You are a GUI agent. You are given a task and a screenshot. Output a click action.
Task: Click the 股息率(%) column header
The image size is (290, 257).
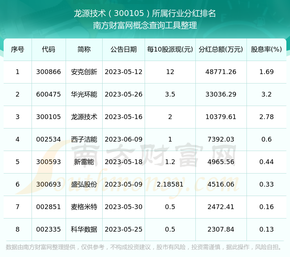coord(266,49)
